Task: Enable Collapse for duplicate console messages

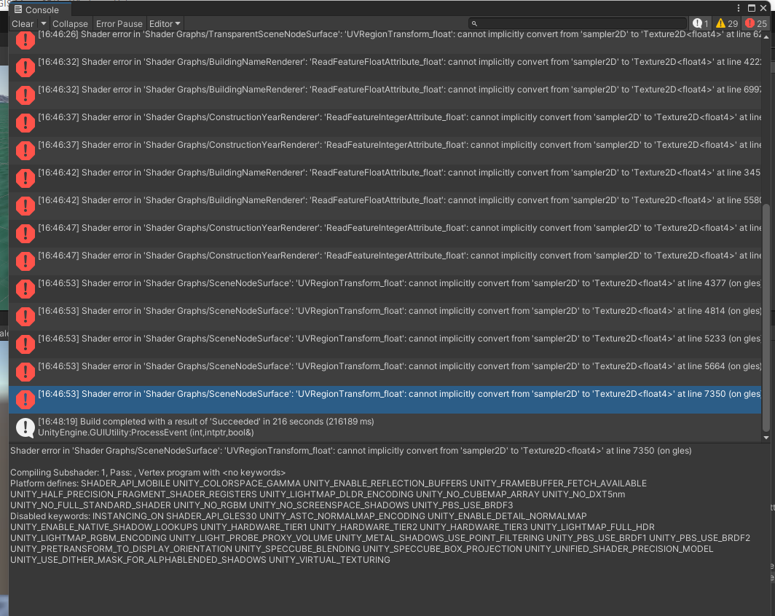Action: [70, 23]
